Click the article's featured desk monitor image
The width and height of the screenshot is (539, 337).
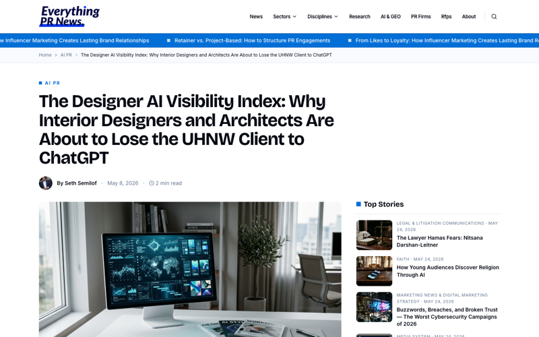pyautogui.click(x=190, y=269)
